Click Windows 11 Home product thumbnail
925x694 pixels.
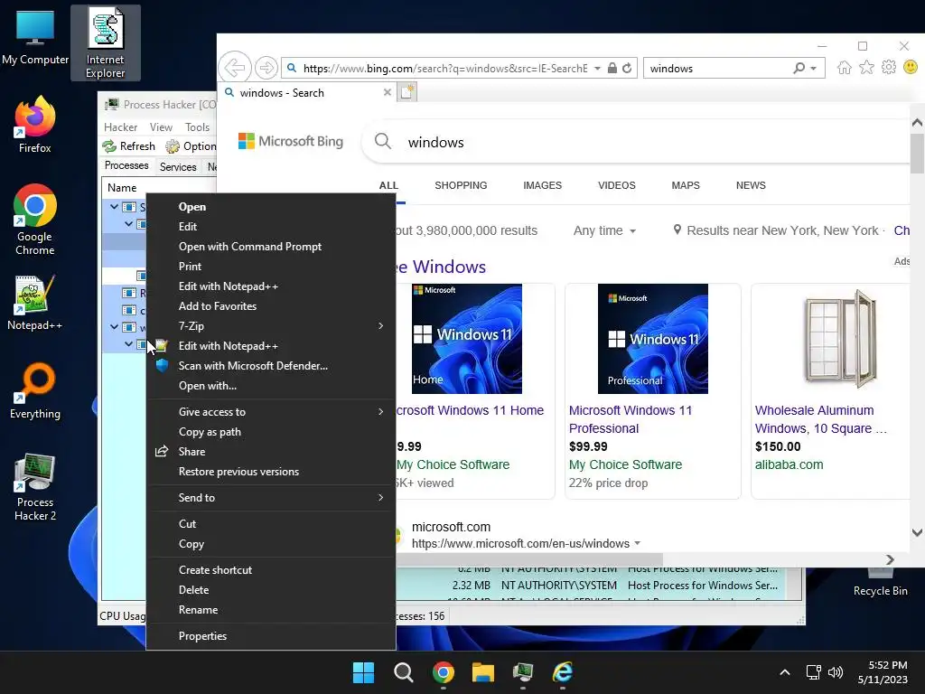pos(467,339)
